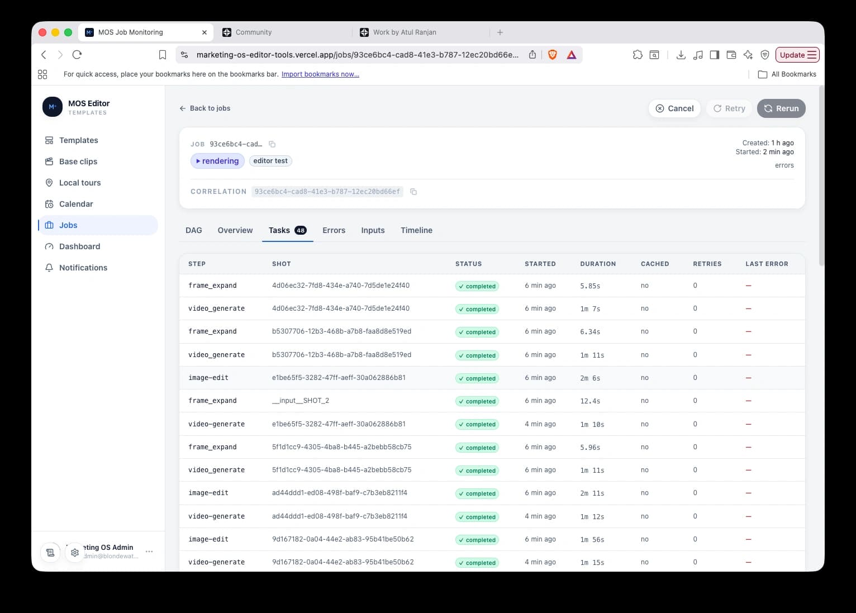The width and height of the screenshot is (856, 613).
Task: Open Templates in the sidebar
Action: 98,140
